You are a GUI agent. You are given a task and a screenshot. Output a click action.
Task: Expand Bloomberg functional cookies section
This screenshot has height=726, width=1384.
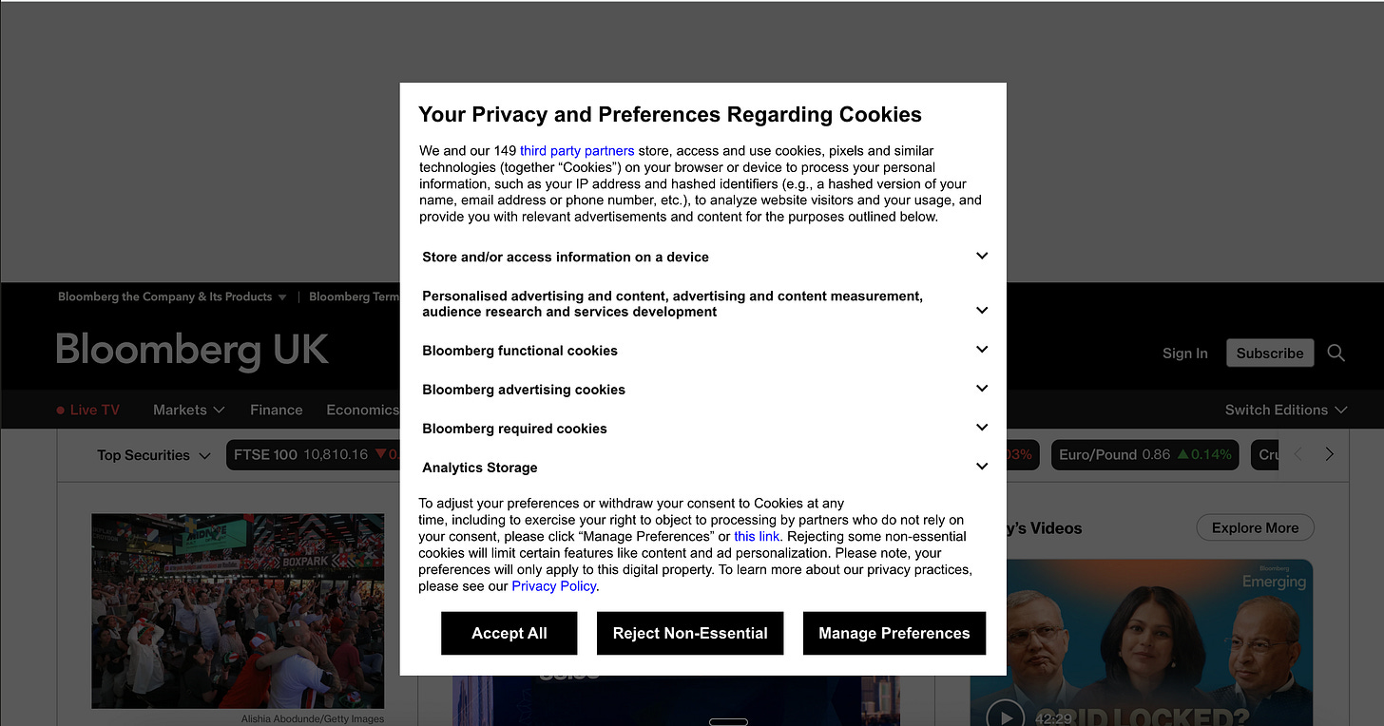pos(704,350)
